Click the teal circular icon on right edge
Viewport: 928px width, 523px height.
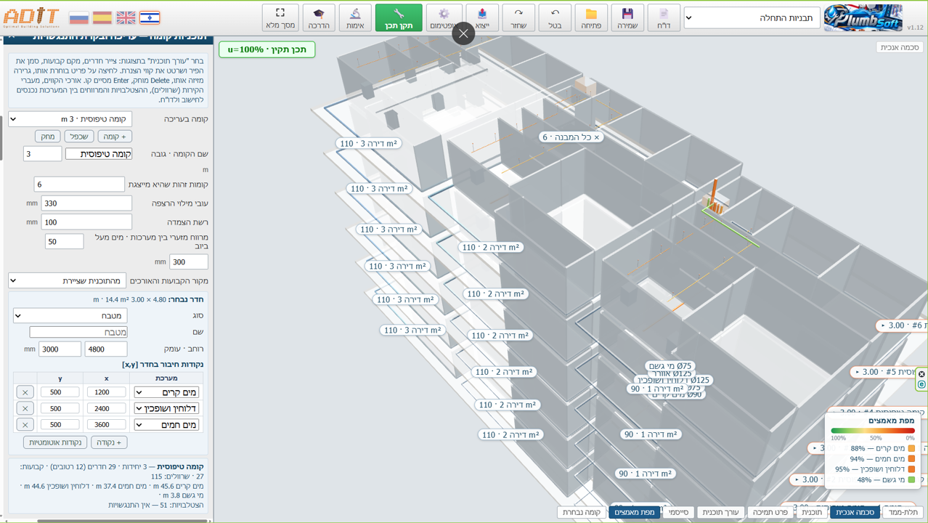tap(921, 384)
